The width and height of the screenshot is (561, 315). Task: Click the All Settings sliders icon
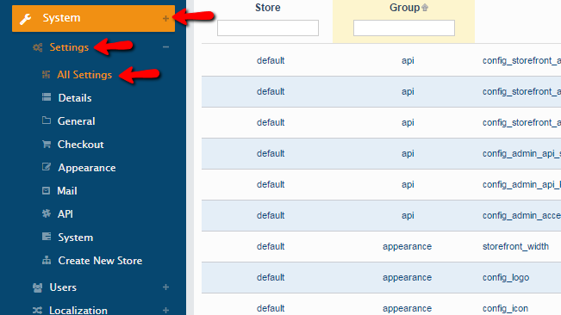(x=46, y=74)
